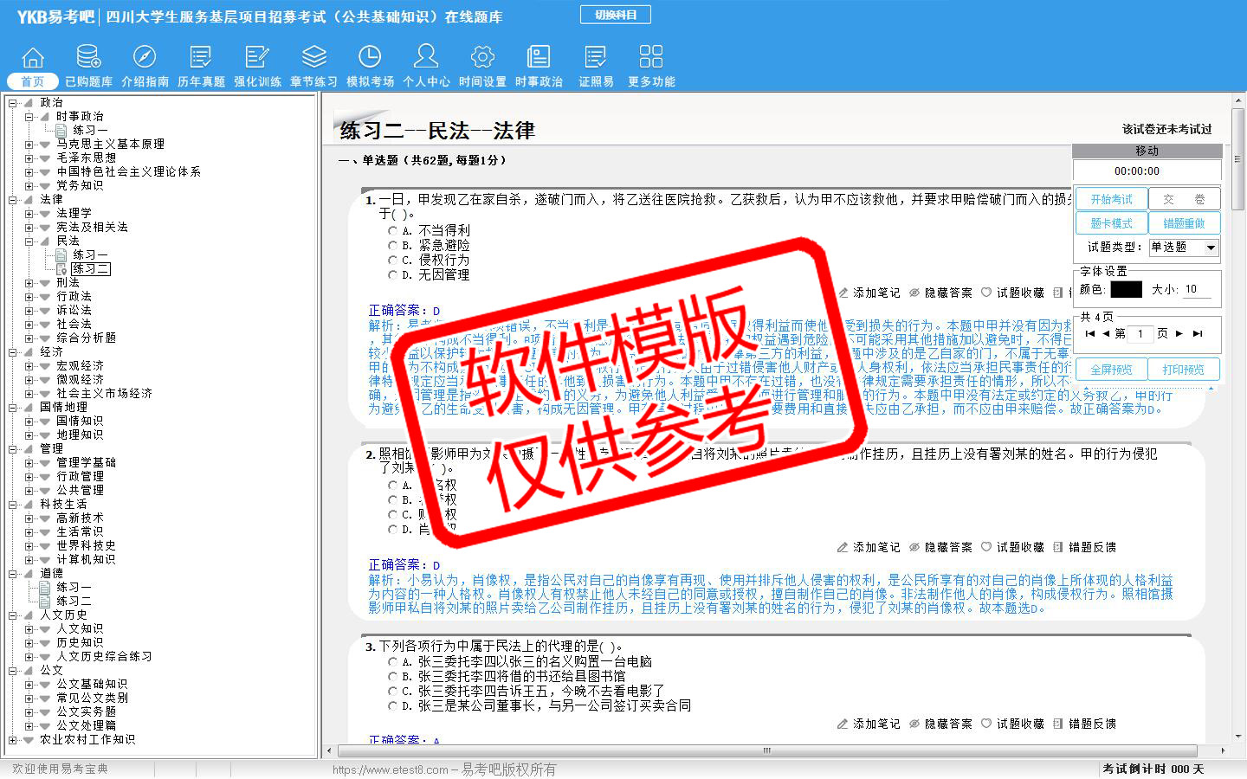This screenshot has height=779, width=1247.
Task: Expand the 刑法 tree node
Action: (29, 283)
